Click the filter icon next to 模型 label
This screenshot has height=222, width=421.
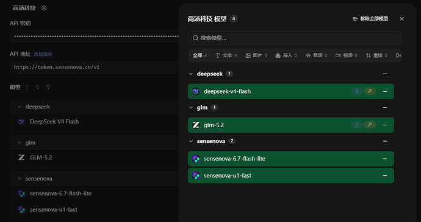(x=48, y=88)
